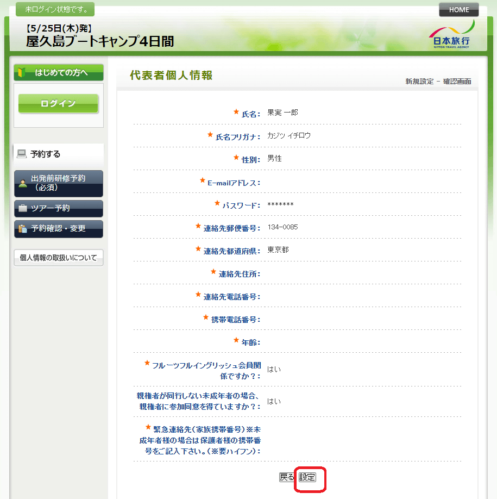The image size is (497, 499).
Task: Click the 連絡先郵便番号: label
Action: [232, 228]
